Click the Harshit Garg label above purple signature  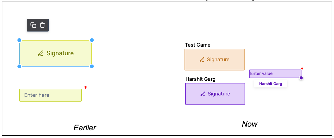(x=200, y=79)
